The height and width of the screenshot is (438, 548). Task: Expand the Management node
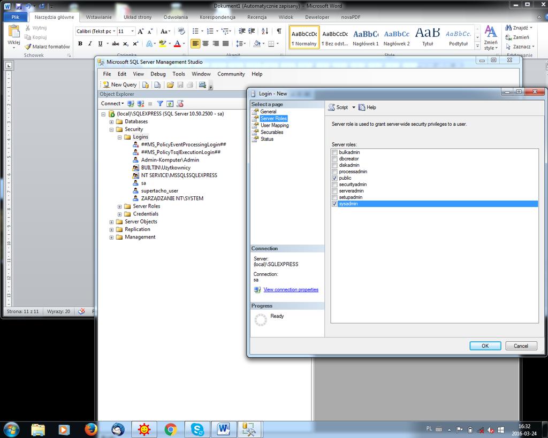(111, 237)
